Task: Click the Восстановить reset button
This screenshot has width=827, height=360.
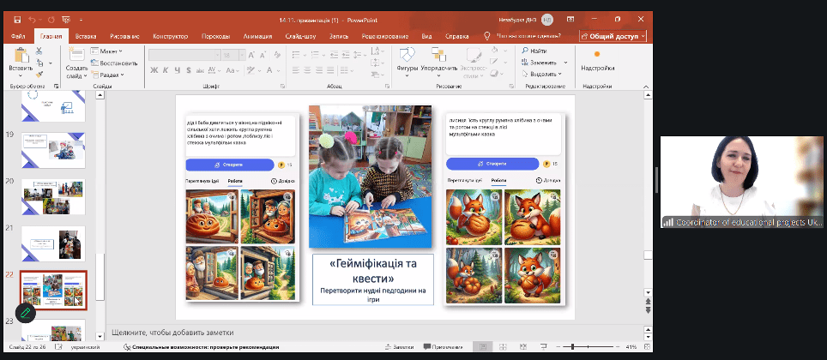Action: (114, 63)
